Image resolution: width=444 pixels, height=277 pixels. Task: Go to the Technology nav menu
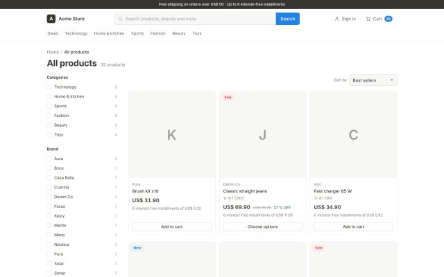[x=76, y=33]
